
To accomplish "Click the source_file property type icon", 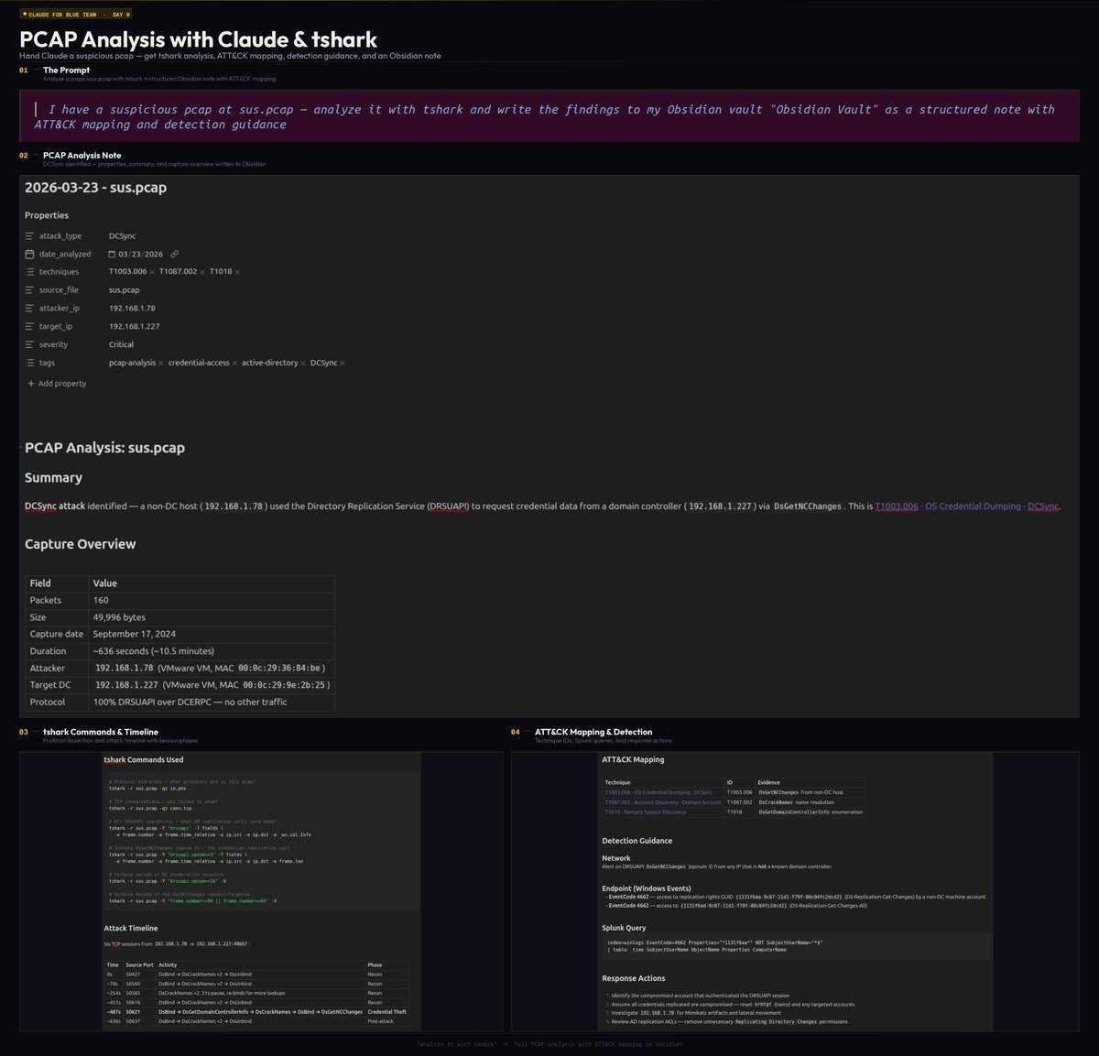I will [30, 290].
